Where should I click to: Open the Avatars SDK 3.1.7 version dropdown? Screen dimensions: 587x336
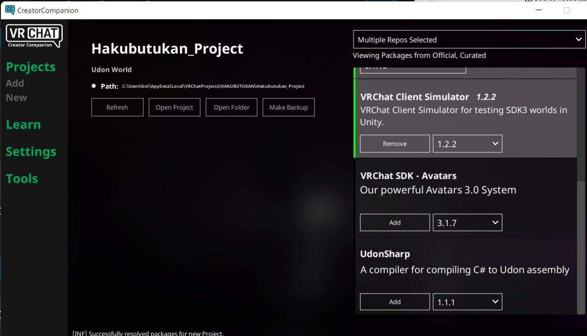click(x=467, y=223)
